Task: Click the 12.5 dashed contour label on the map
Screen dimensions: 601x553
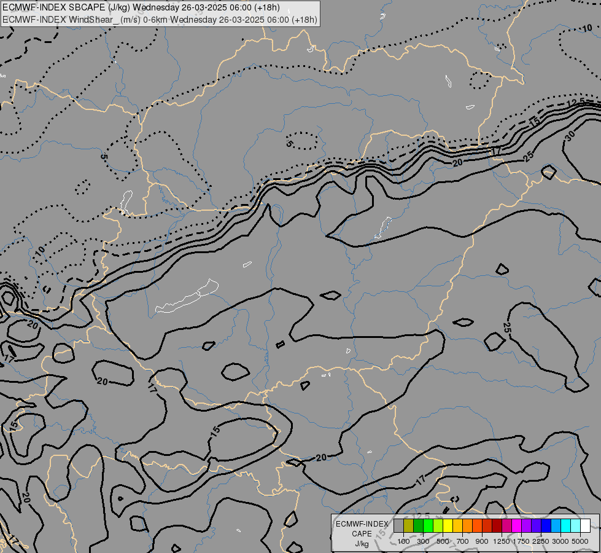Action: 576,103
